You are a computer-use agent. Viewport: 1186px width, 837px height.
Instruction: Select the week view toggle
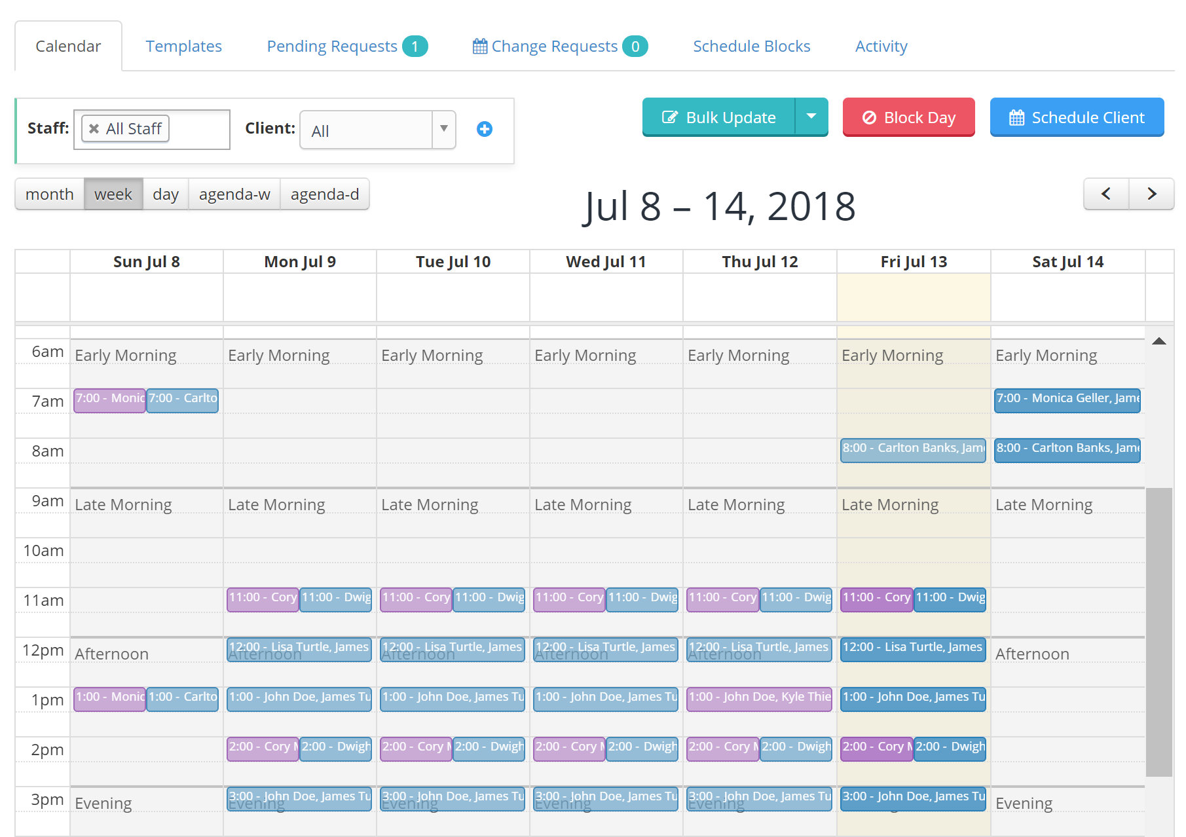[x=113, y=194]
